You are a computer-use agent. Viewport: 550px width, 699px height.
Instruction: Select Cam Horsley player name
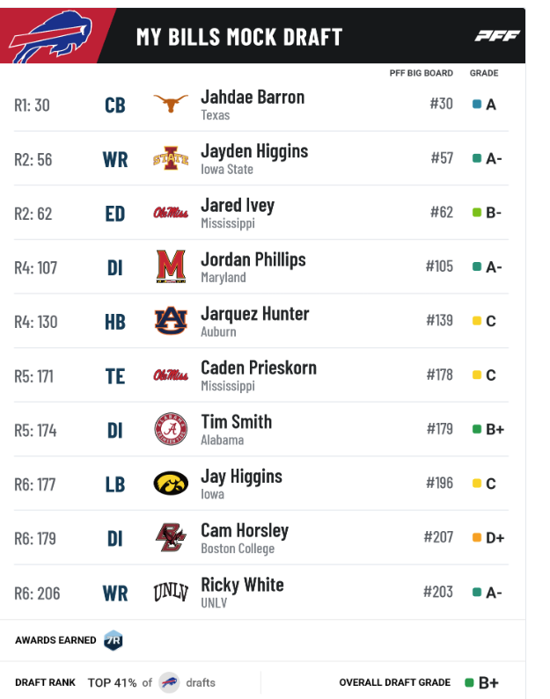point(245,530)
